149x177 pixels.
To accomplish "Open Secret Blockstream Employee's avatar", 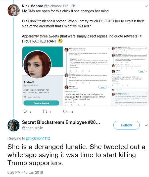I will point(13,125).
